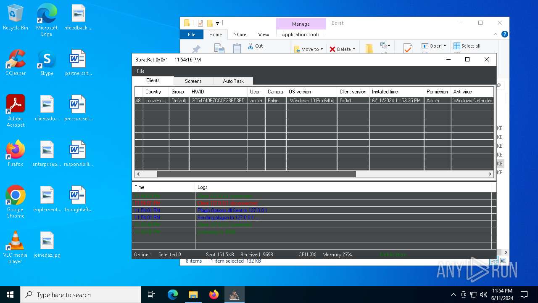Click installed time 6/11/2024 11:53:35 PM

pyautogui.click(x=396, y=101)
